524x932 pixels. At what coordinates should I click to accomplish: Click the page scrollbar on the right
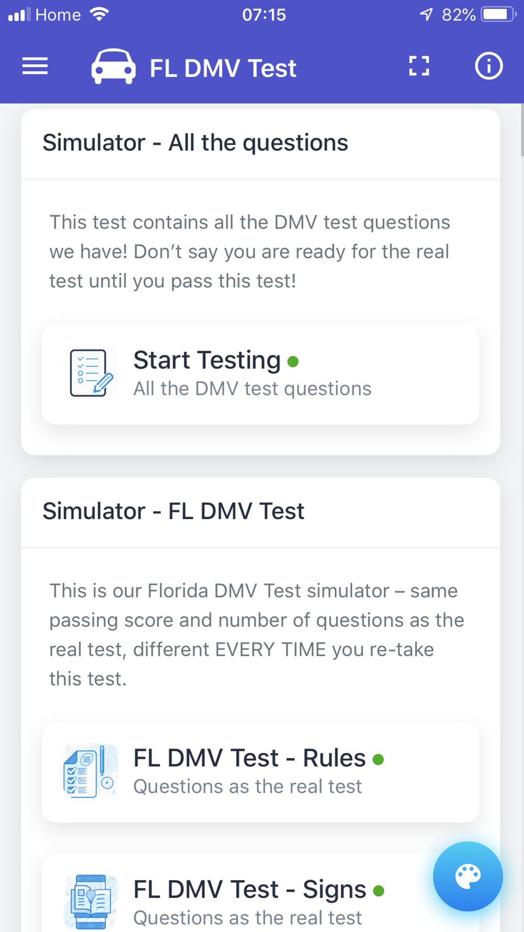[522, 130]
